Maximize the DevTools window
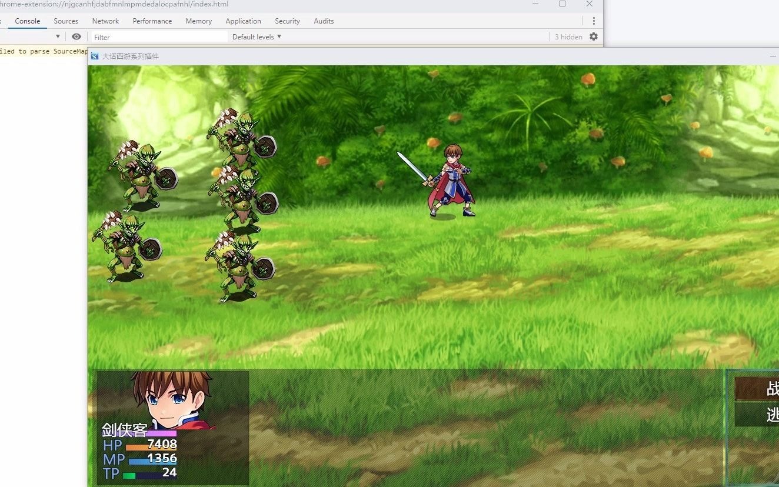The height and width of the screenshot is (487, 779). [562, 4]
